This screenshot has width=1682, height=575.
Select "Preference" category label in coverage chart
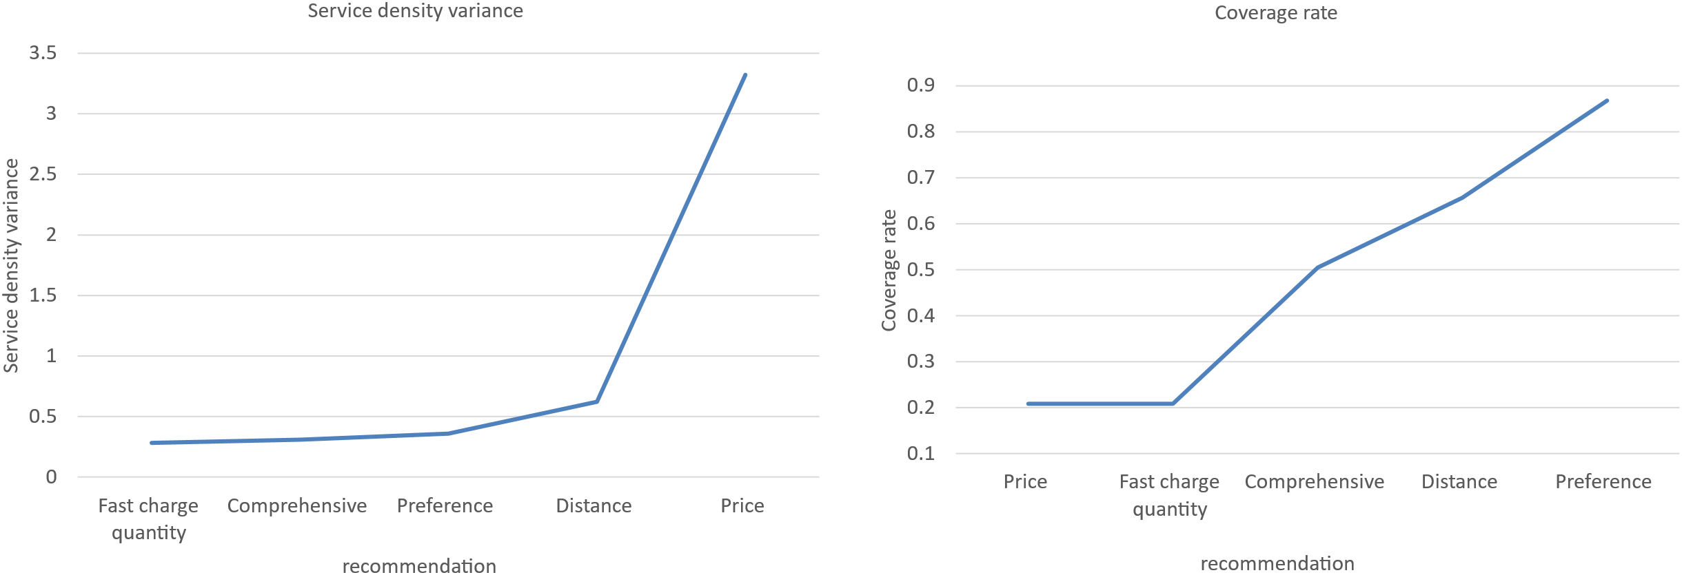coord(1603,482)
